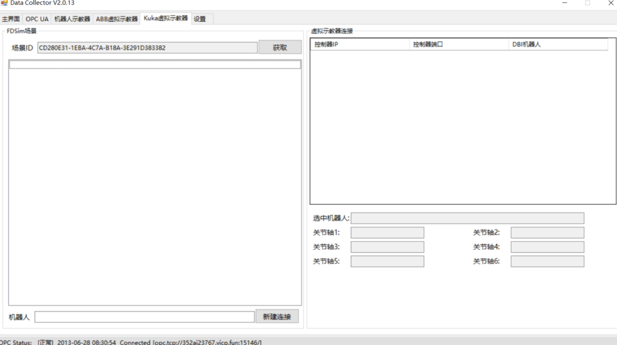617x345 pixels.
Task: Select the 关节轴5 value box
Action: [387, 261]
